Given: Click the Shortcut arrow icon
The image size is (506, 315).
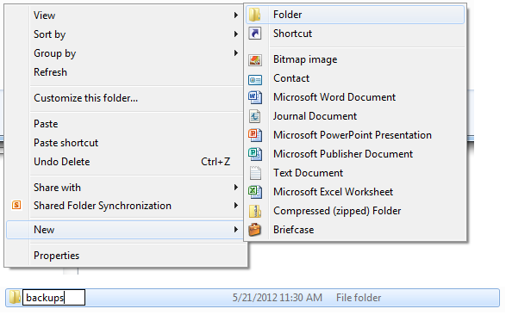Looking at the screenshot, I should [x=255, y=34].
